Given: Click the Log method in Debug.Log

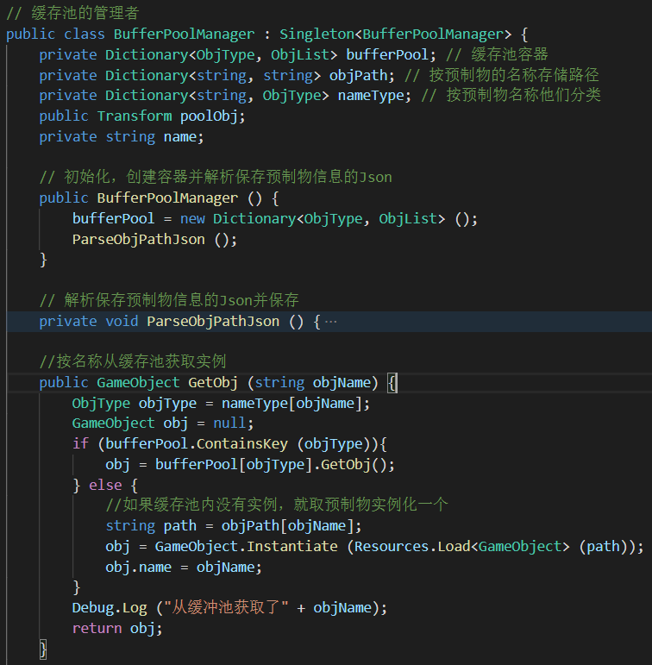Looking at the screenshot, I should coord(135,608).
